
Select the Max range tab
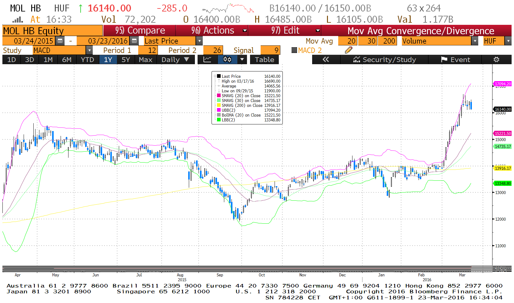coord(145,60)
